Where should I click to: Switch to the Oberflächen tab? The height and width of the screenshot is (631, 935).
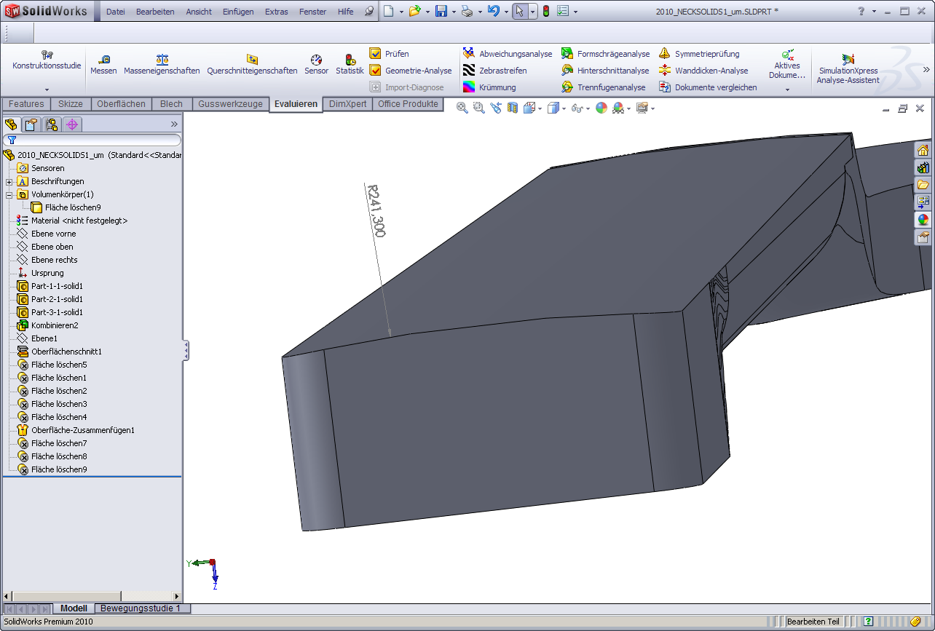coord(121,104)
